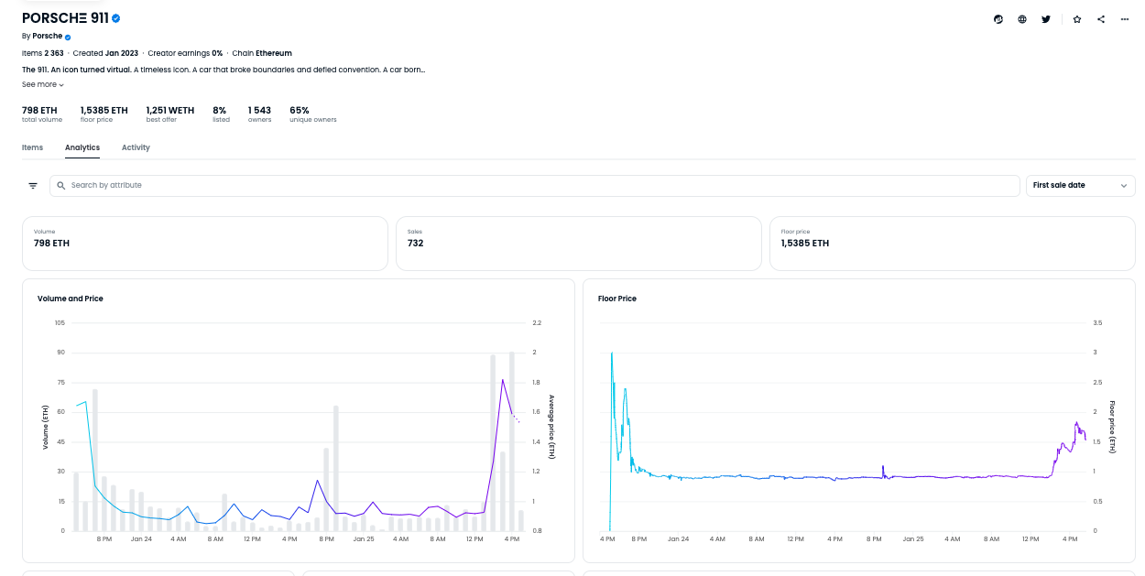Click the 65% unique owners stat
The width and height of the screenshot is (1145, 576).
[313, 114]
